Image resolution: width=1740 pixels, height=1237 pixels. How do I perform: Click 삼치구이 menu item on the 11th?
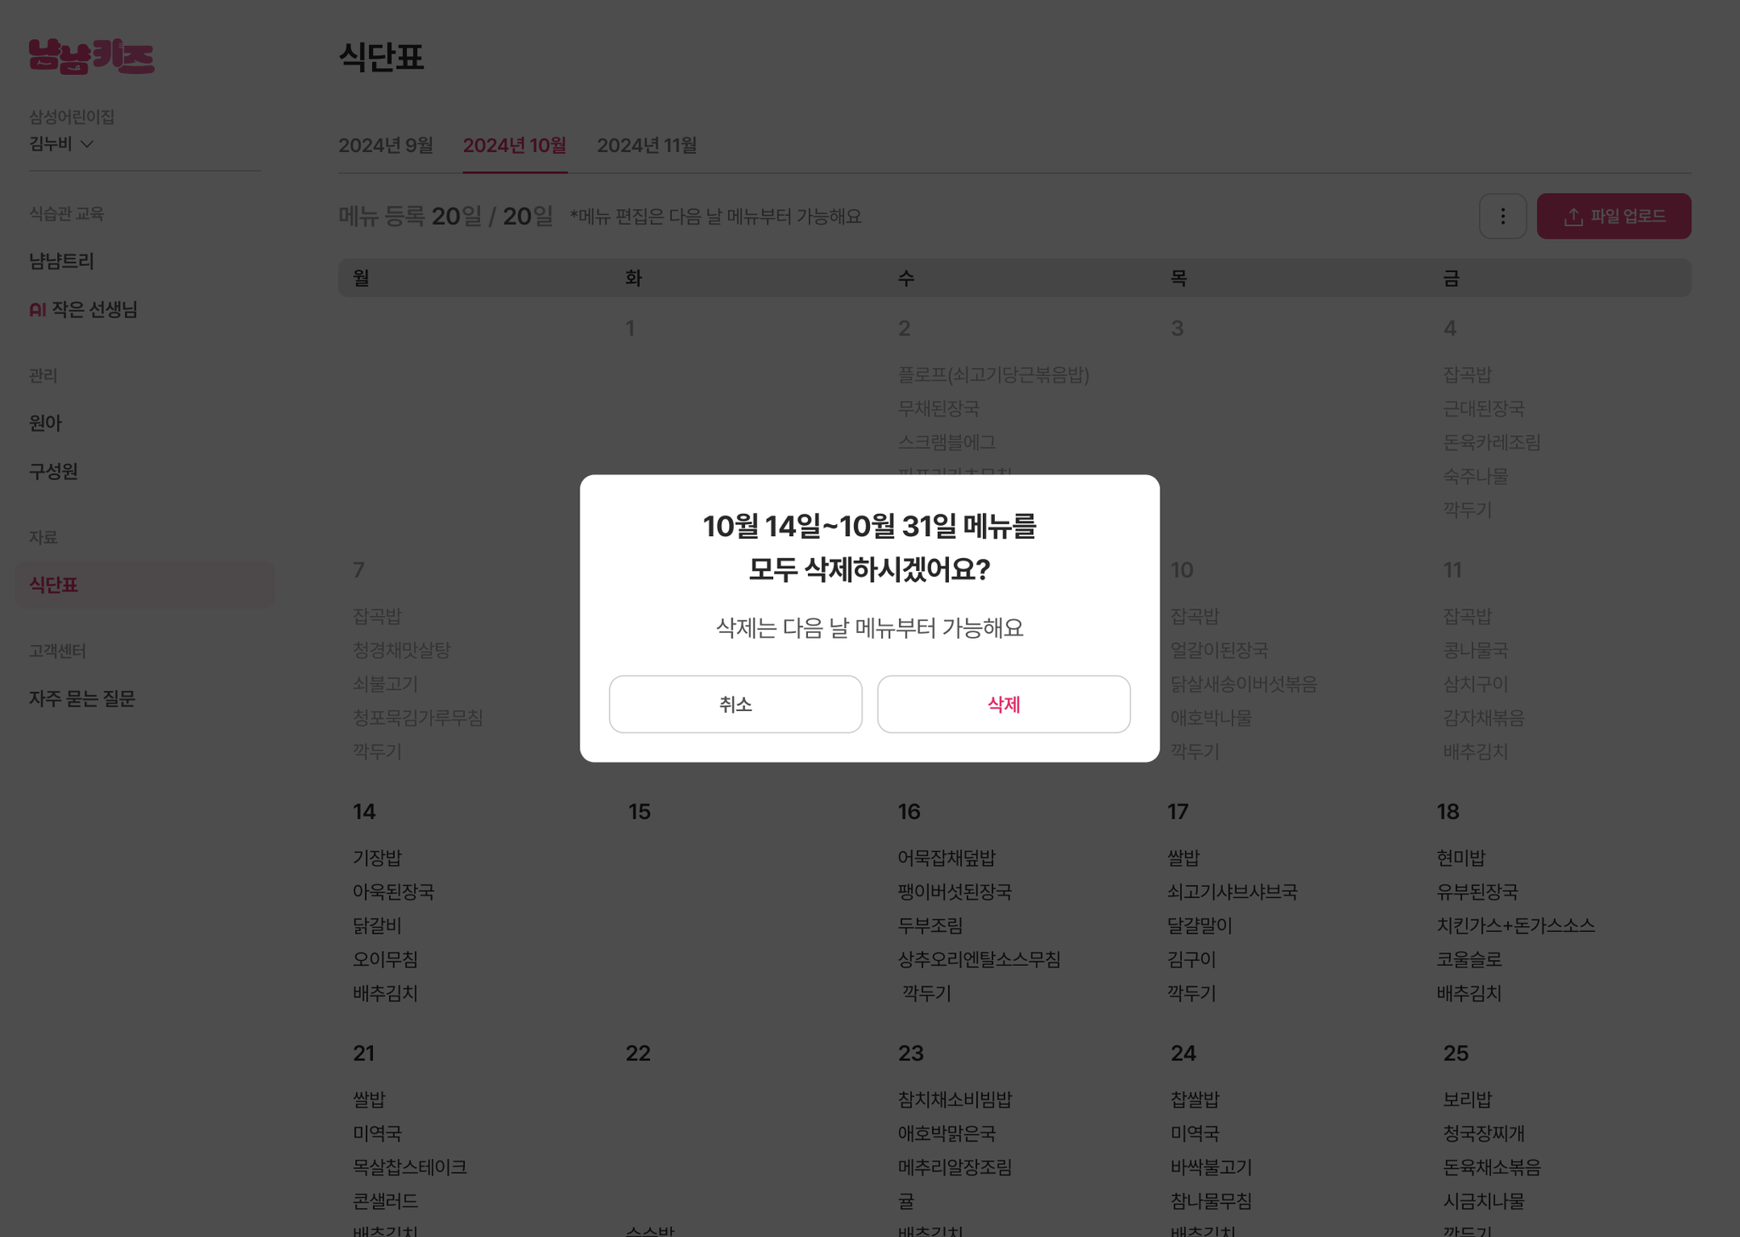(1476, 683)
